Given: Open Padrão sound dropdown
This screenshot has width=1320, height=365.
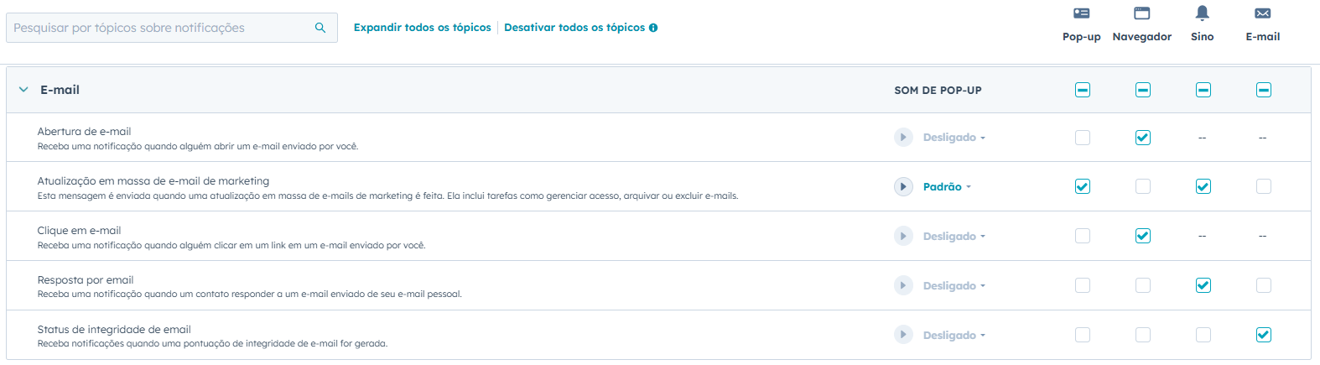Looking at the screenshot, I should [x=947, y=187].
